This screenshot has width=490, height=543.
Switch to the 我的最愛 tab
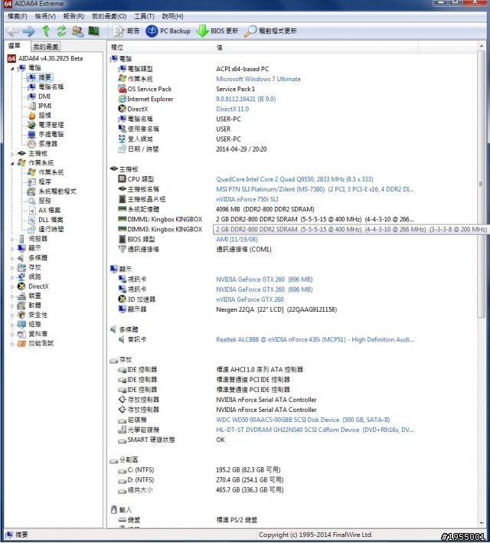45,47
